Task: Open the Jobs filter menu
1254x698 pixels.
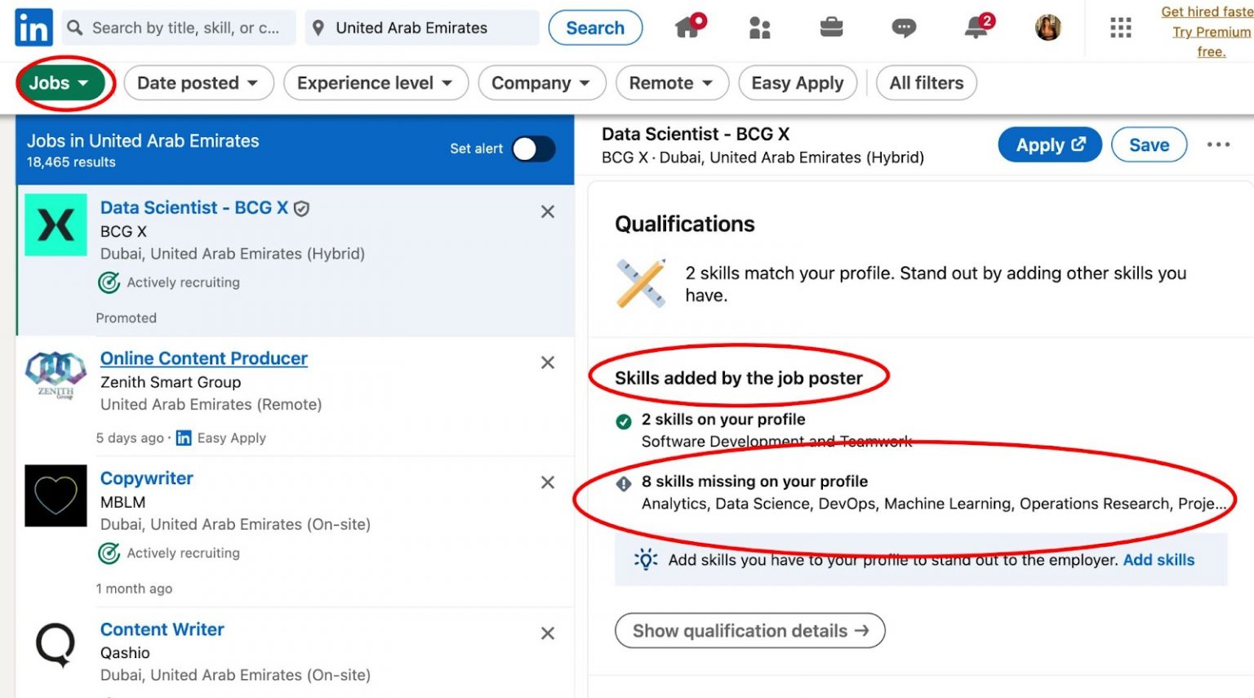Action: click(63, 82)
